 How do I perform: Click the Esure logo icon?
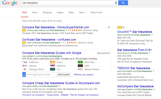(53, 62)
